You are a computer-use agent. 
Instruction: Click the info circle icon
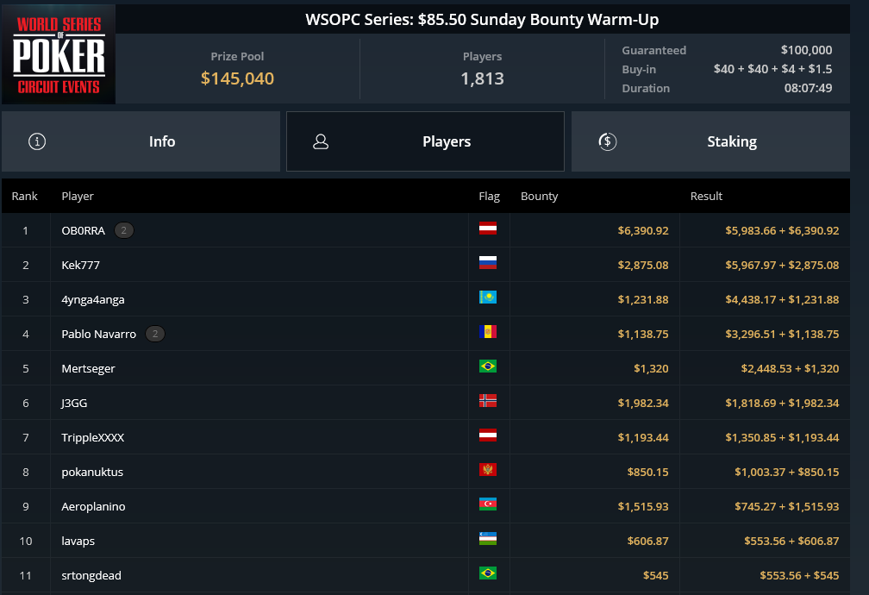click(37, 141)
